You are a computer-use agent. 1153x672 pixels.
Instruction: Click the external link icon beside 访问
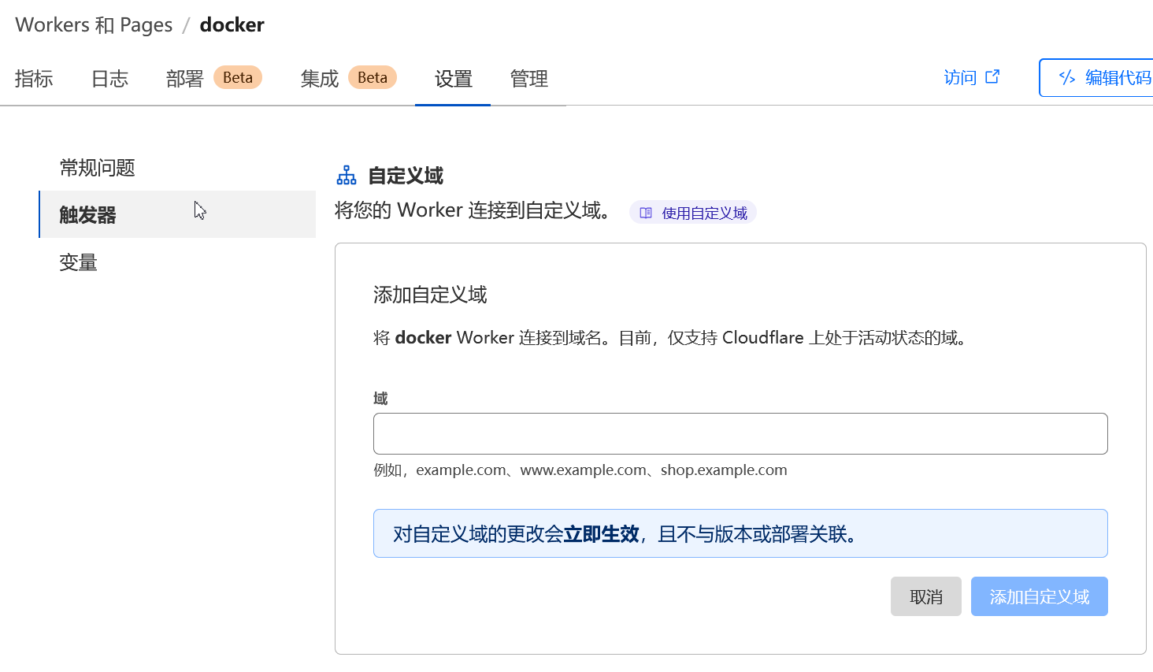tap(992, 76)
